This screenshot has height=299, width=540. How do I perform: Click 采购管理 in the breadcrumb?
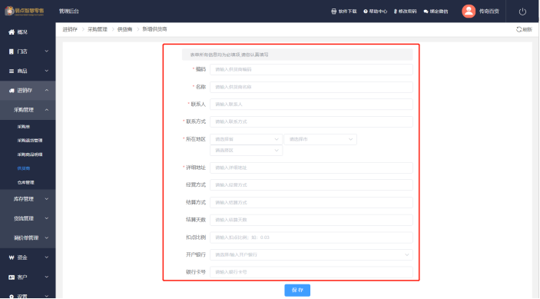(x=98, y=29)
